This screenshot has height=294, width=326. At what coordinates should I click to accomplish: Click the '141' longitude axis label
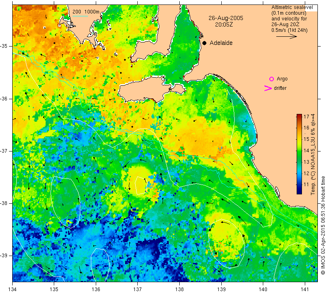(305, 290)
